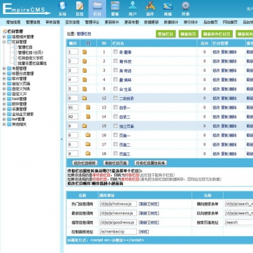Image resolution: width=253 pixels, height=253 pixels.
Task: Click the EmpireCMS logo
Action: pyautogui.click(x=26, y=9)
